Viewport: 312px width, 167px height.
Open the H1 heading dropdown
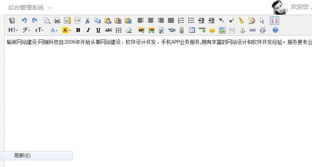[13, 30]
